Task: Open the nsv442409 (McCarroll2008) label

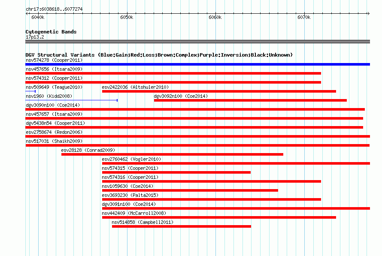Action: (x=134, y=213)
